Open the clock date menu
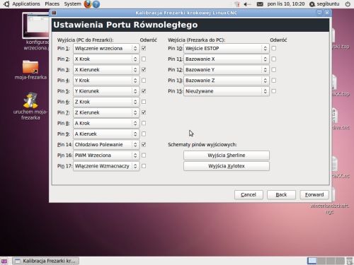 point(286,4)
